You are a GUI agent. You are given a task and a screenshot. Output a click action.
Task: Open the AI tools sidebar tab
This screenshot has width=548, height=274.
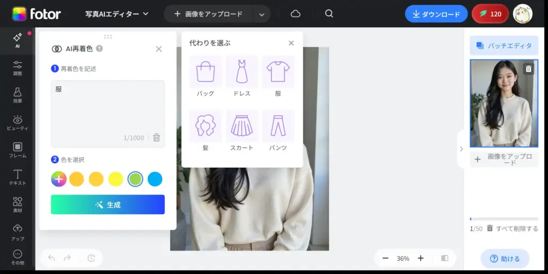(17, 41)
